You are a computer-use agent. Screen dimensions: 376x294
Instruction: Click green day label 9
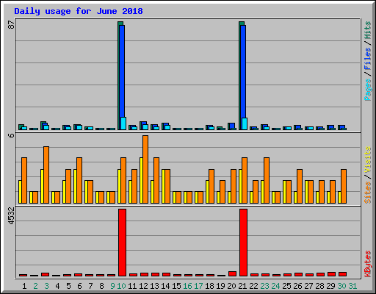coord(112,286)
